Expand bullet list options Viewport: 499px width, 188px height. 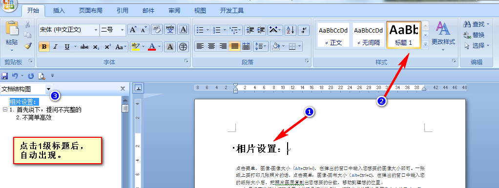click(208, 30)
